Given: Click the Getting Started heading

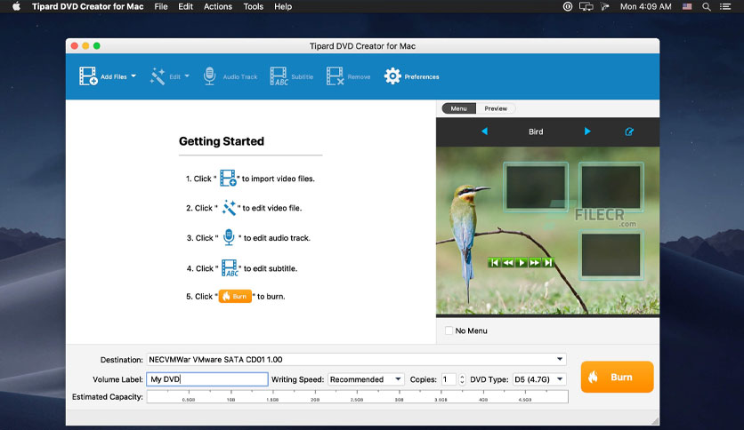Looking at the screenshot, I should 222,141.
